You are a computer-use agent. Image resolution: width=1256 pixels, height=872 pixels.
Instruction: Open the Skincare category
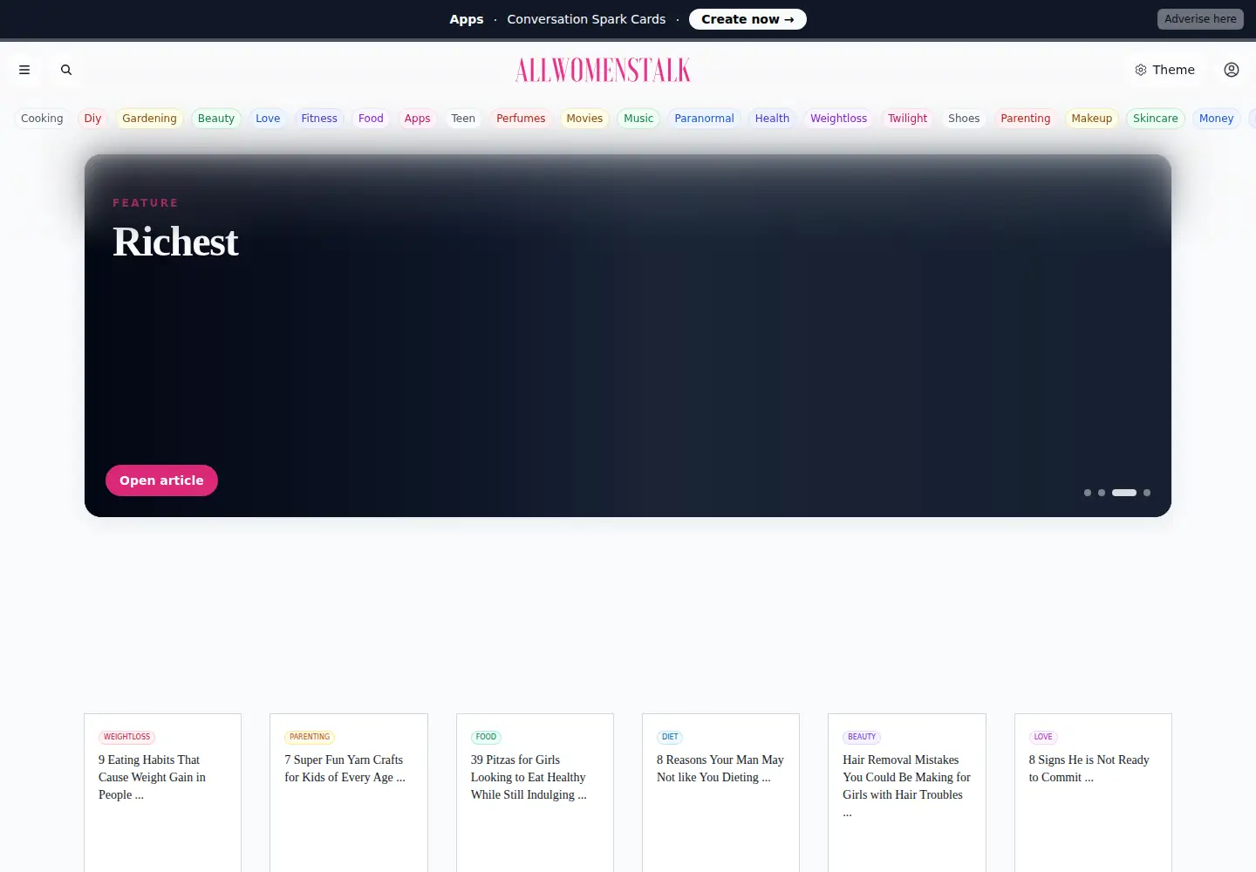pos(1155,119)
